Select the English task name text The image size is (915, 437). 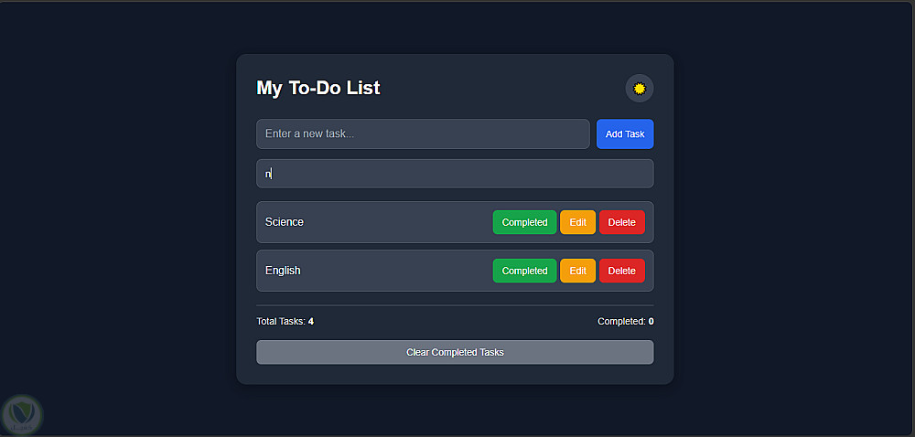click(283, 271)
